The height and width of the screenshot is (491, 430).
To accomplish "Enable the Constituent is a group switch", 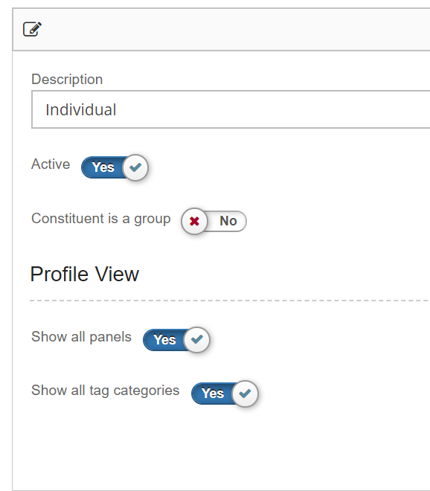I will [x=214, y=221].
